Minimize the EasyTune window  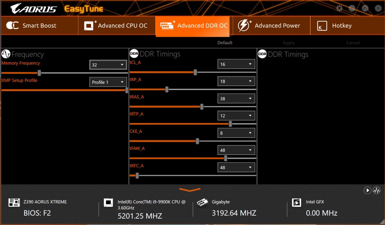[x=352, y=8]
